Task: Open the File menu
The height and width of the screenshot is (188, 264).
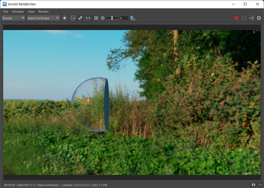Action: [x=6, y=12]
